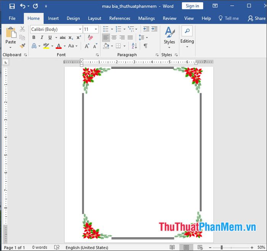Open the Paragraph dialog launcher

(x=157, y=55)
